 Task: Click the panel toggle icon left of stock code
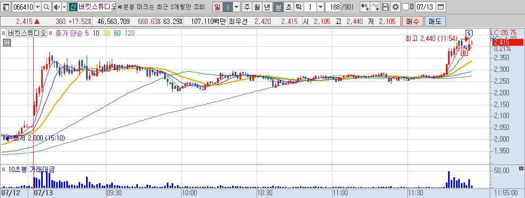6,7
